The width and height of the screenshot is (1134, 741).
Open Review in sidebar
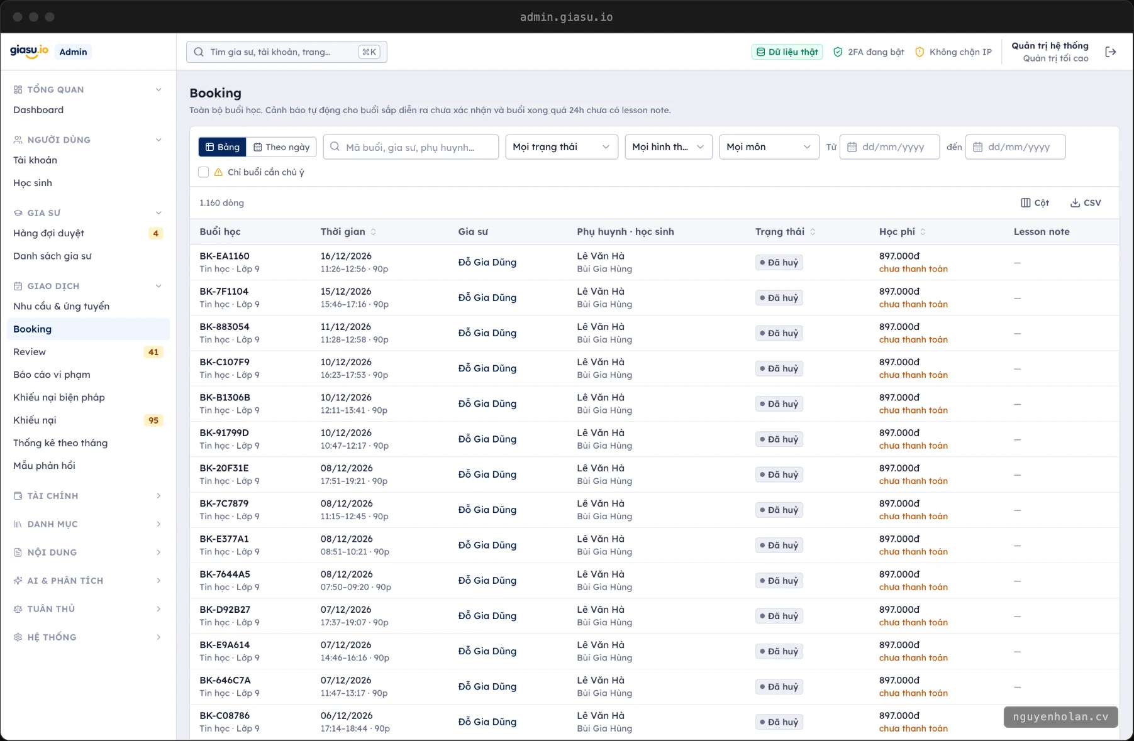pyautogui.click(x=88, y=352)
